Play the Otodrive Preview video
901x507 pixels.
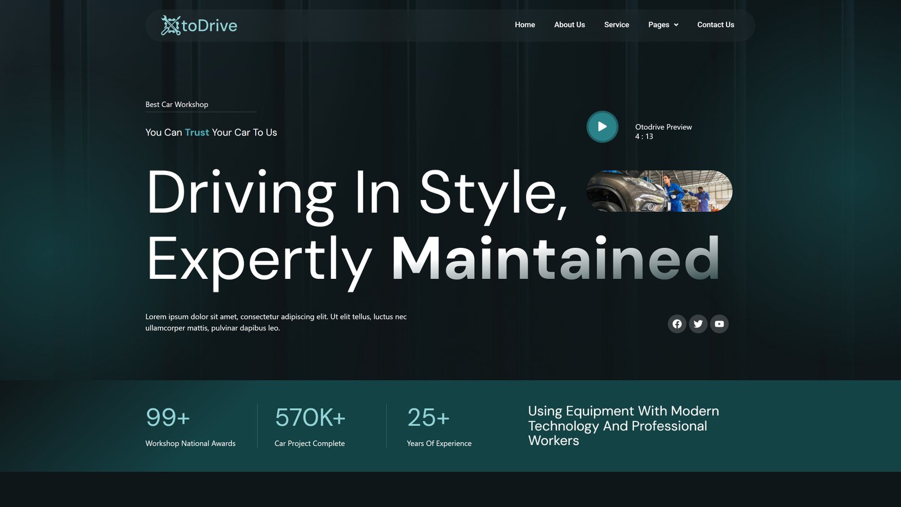(602, 127)
